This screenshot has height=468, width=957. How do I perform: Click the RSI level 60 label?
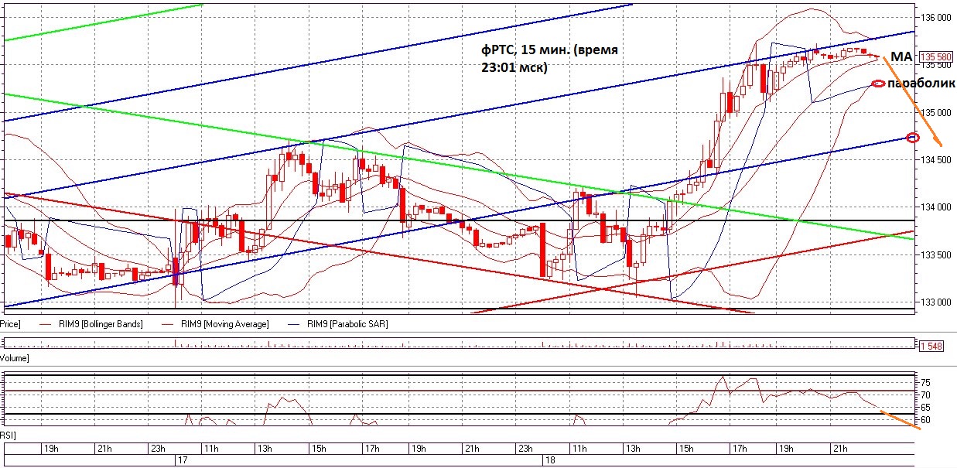(x=926, y=419)
